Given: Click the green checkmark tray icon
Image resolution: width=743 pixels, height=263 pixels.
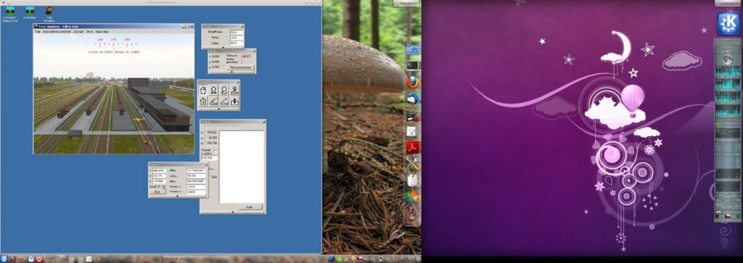Looking at the screenshot, I should click(x=340, y=259).
